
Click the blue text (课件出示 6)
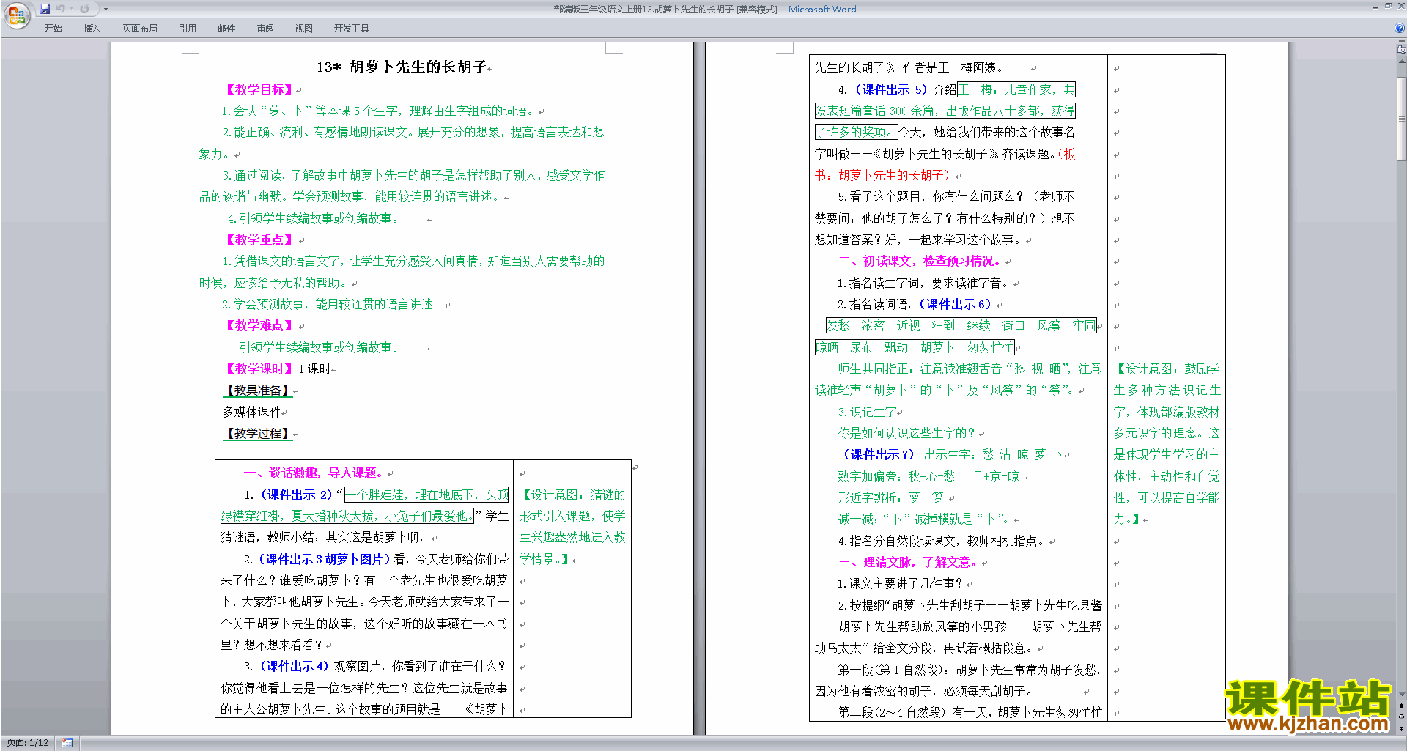click(x=956, y=304)
